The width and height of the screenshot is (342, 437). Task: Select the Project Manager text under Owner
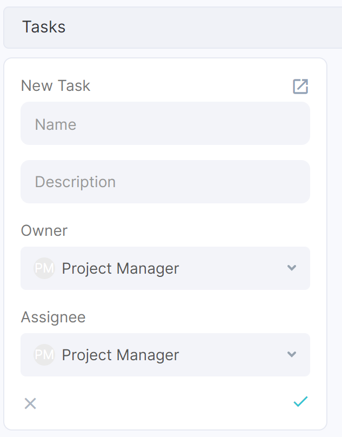point(120,269)
